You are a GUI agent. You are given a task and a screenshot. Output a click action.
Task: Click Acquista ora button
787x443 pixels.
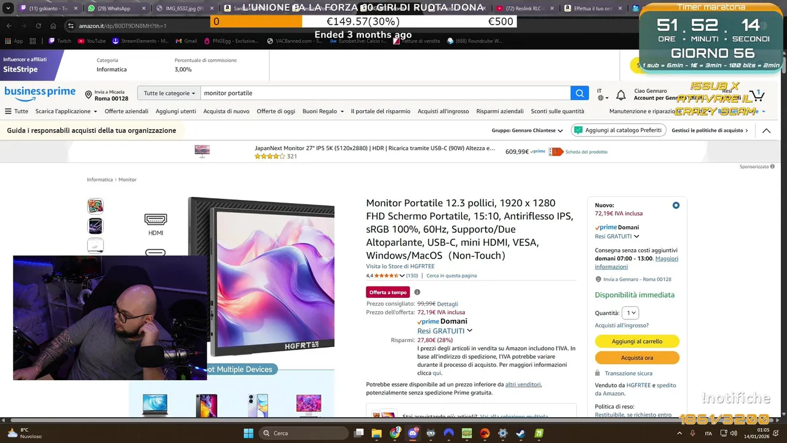tap(637, 357)
